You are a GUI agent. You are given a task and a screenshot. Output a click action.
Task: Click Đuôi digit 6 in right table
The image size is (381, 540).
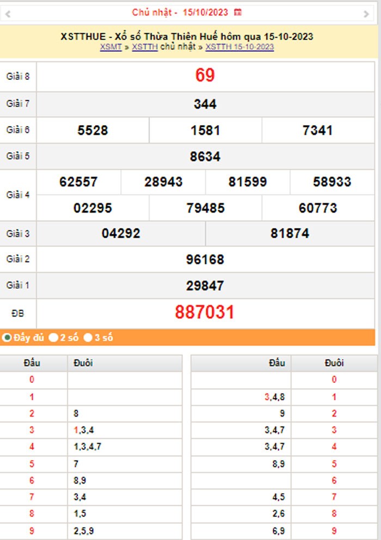[334, 480]
